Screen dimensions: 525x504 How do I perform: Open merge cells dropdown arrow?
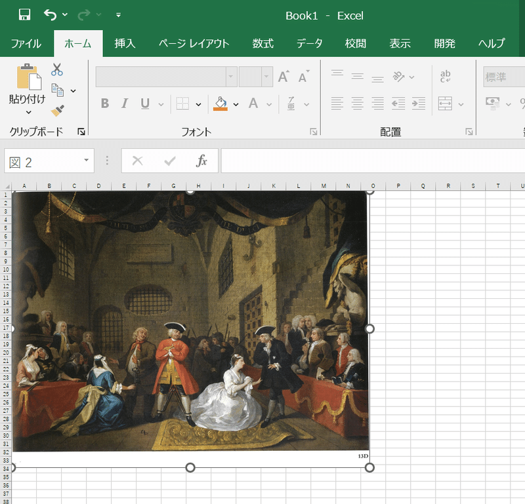coord(461,104)
